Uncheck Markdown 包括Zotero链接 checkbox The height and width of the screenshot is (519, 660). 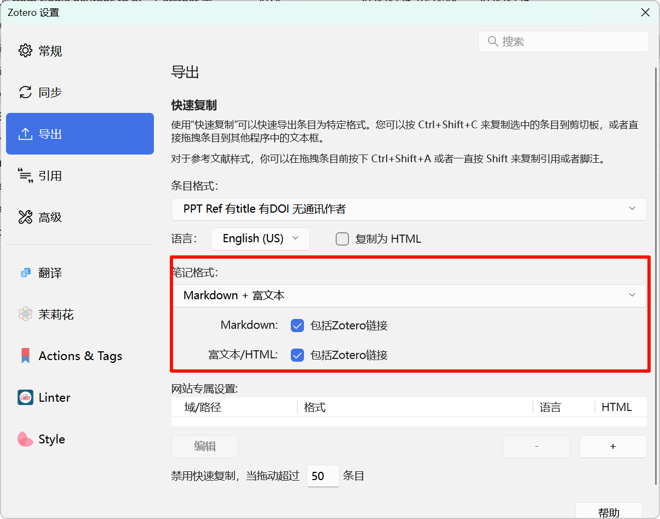pyautogui.click(x=297, y=326)
